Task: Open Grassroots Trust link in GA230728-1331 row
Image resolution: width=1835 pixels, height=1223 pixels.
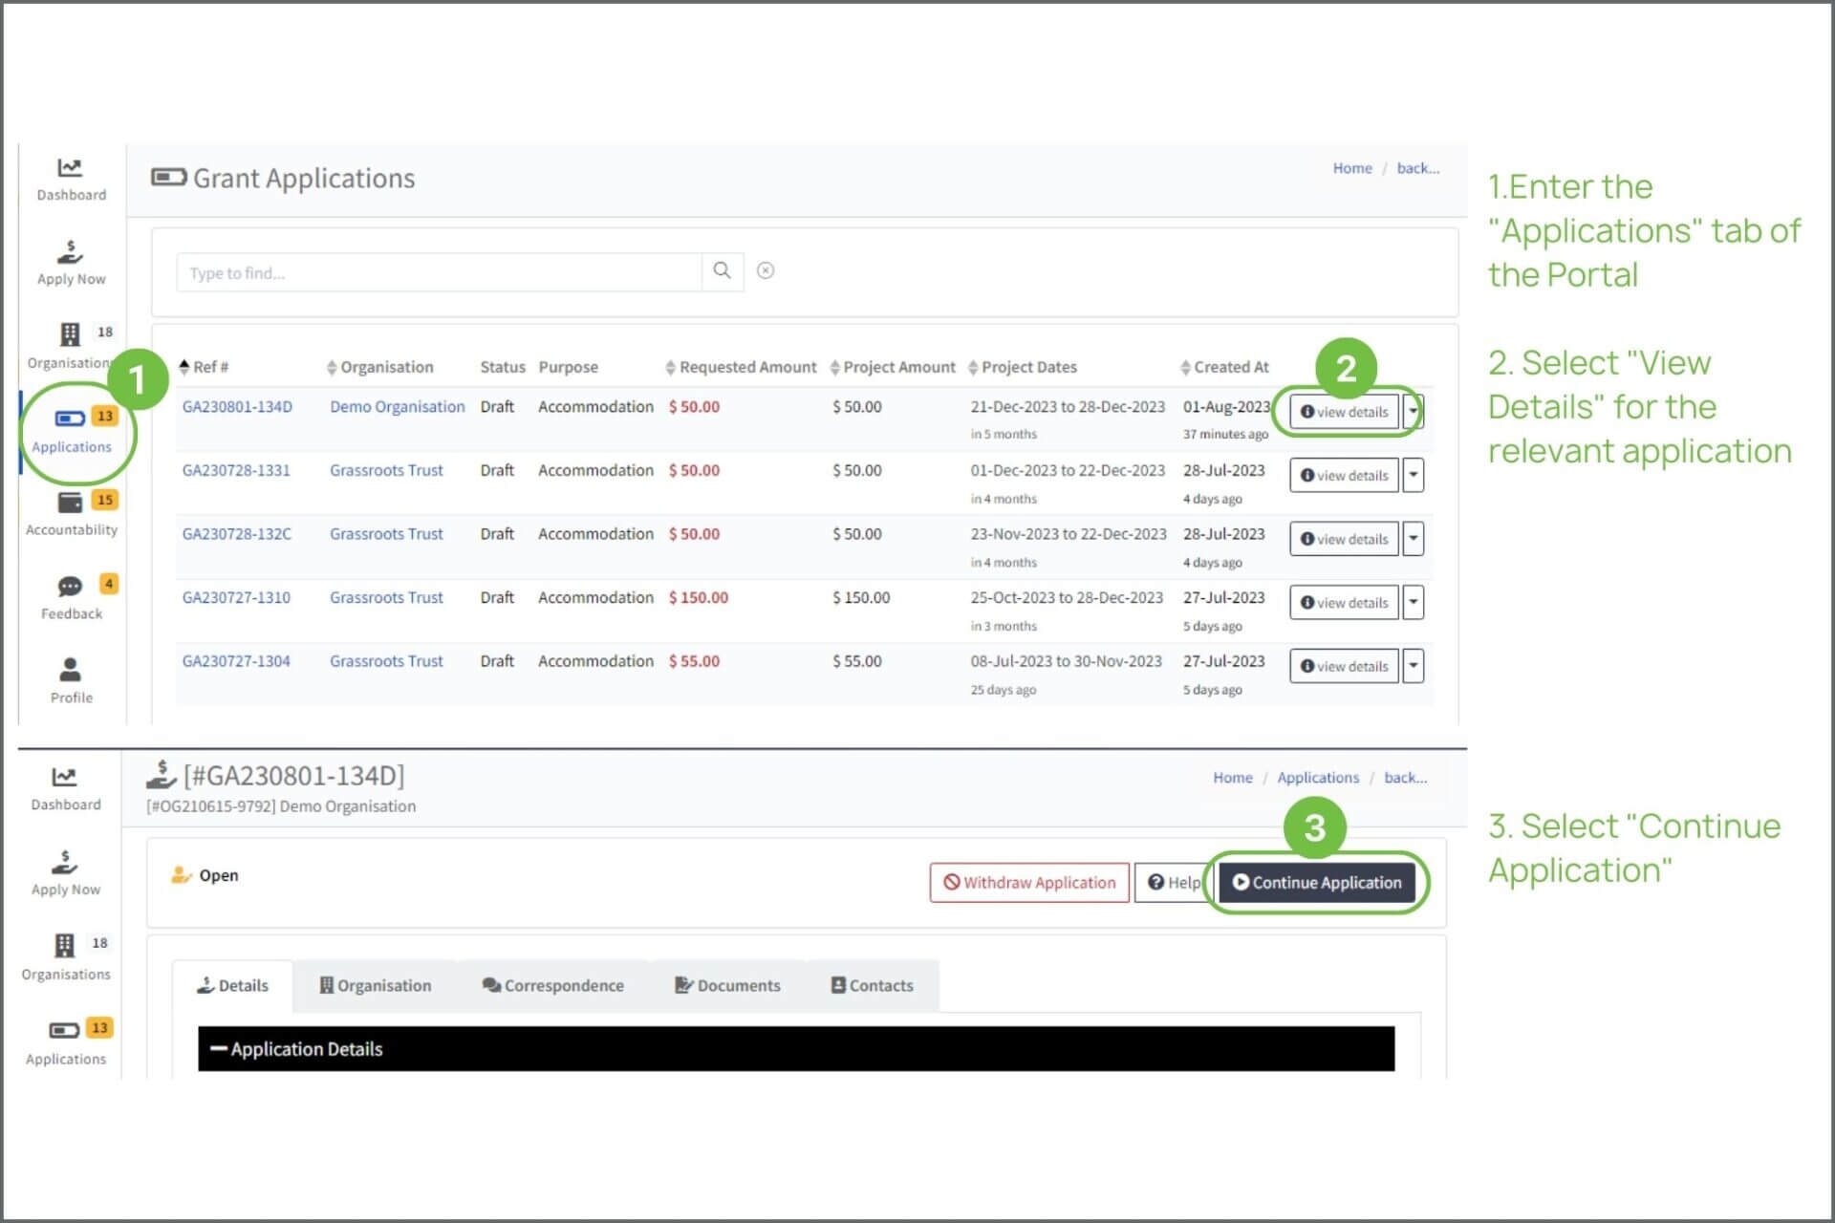Action: [386, 470]
